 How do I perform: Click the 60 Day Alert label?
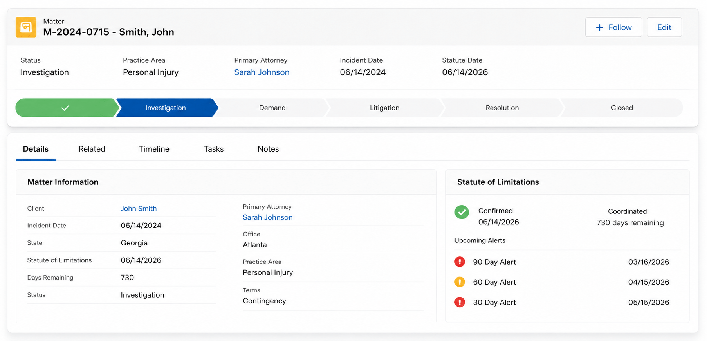pos(494,282)
